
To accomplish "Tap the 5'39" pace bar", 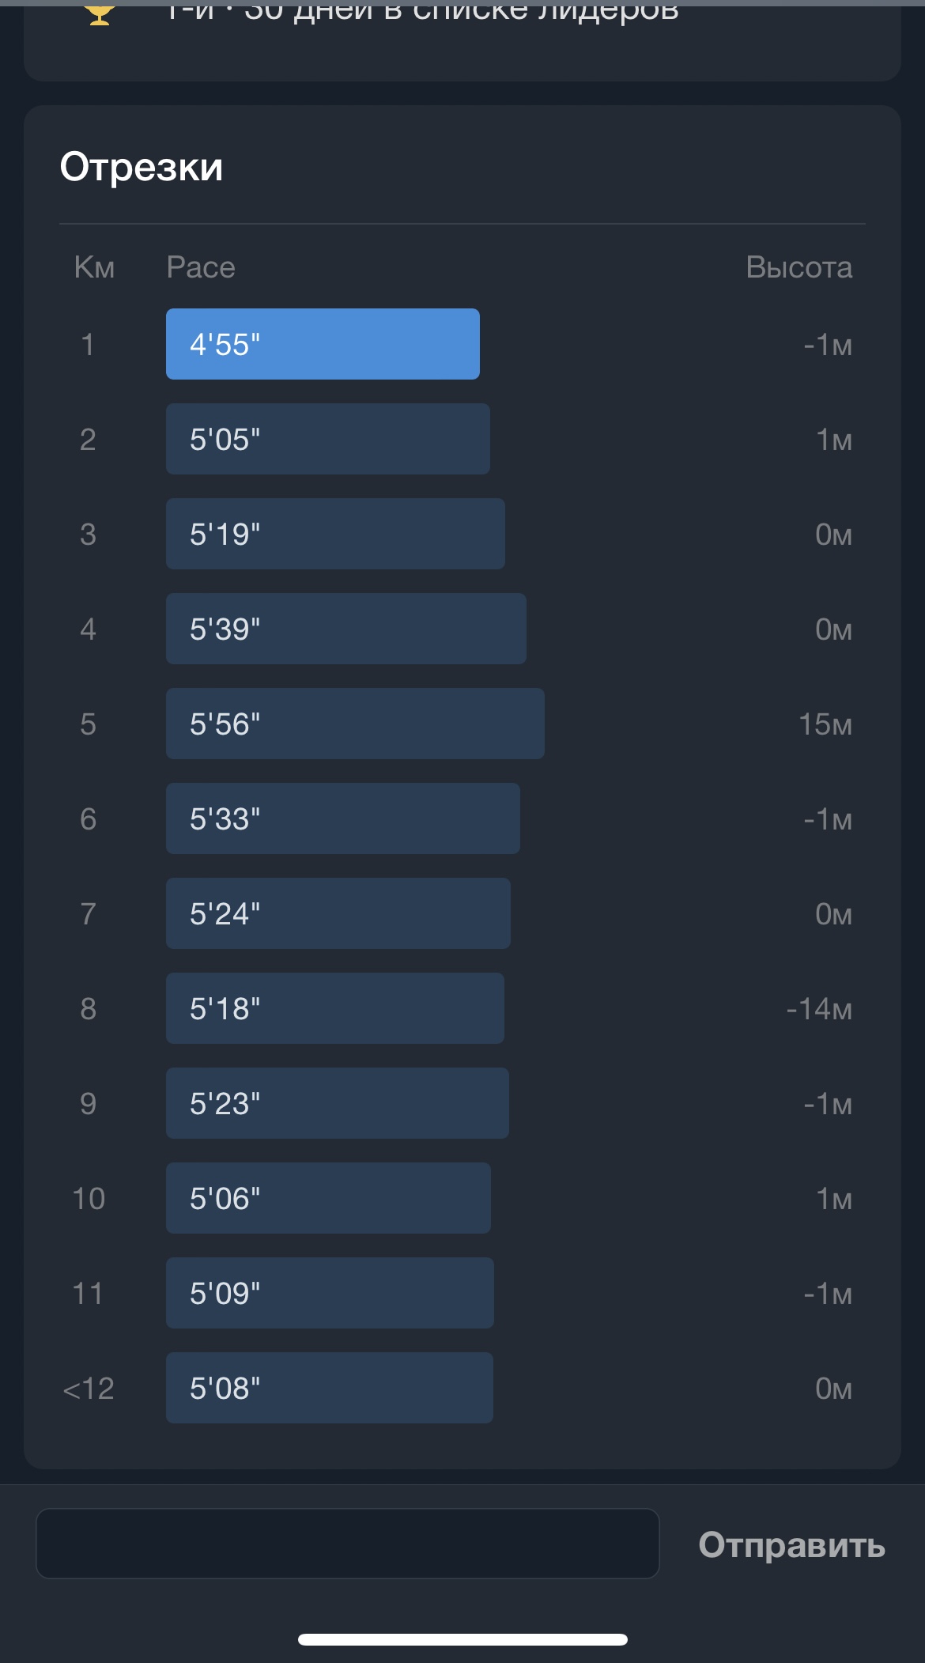I will 345,629.
